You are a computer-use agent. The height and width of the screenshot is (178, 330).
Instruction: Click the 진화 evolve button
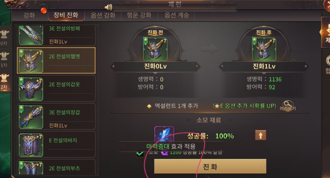point(210,166)
